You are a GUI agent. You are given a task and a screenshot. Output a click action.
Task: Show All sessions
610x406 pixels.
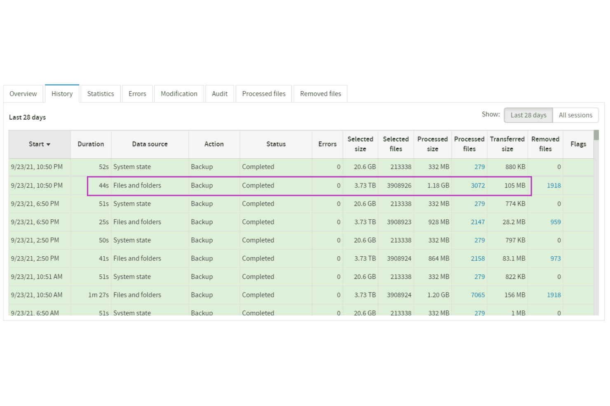[x=575, y=115]
